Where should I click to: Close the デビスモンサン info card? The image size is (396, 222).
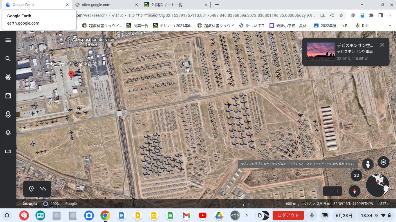pos(382,45)
